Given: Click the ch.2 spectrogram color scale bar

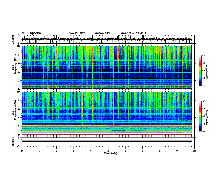Looking at the screenshot, I should (x=200, y=116).
